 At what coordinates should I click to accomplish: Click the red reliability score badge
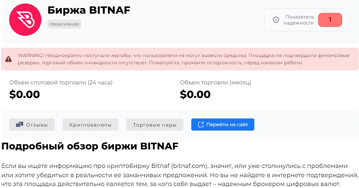pos(330,20)
